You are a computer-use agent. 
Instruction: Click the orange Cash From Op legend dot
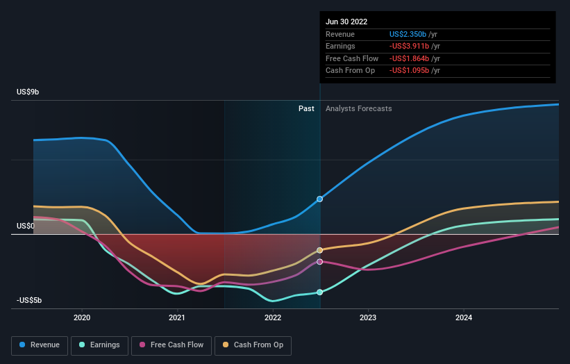226,345
